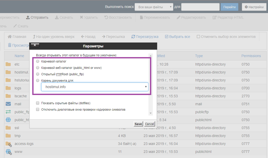Expand the Все ваши файлы search dropdown
This screenshot has height=158, width=268.
[x=154, y=7]
